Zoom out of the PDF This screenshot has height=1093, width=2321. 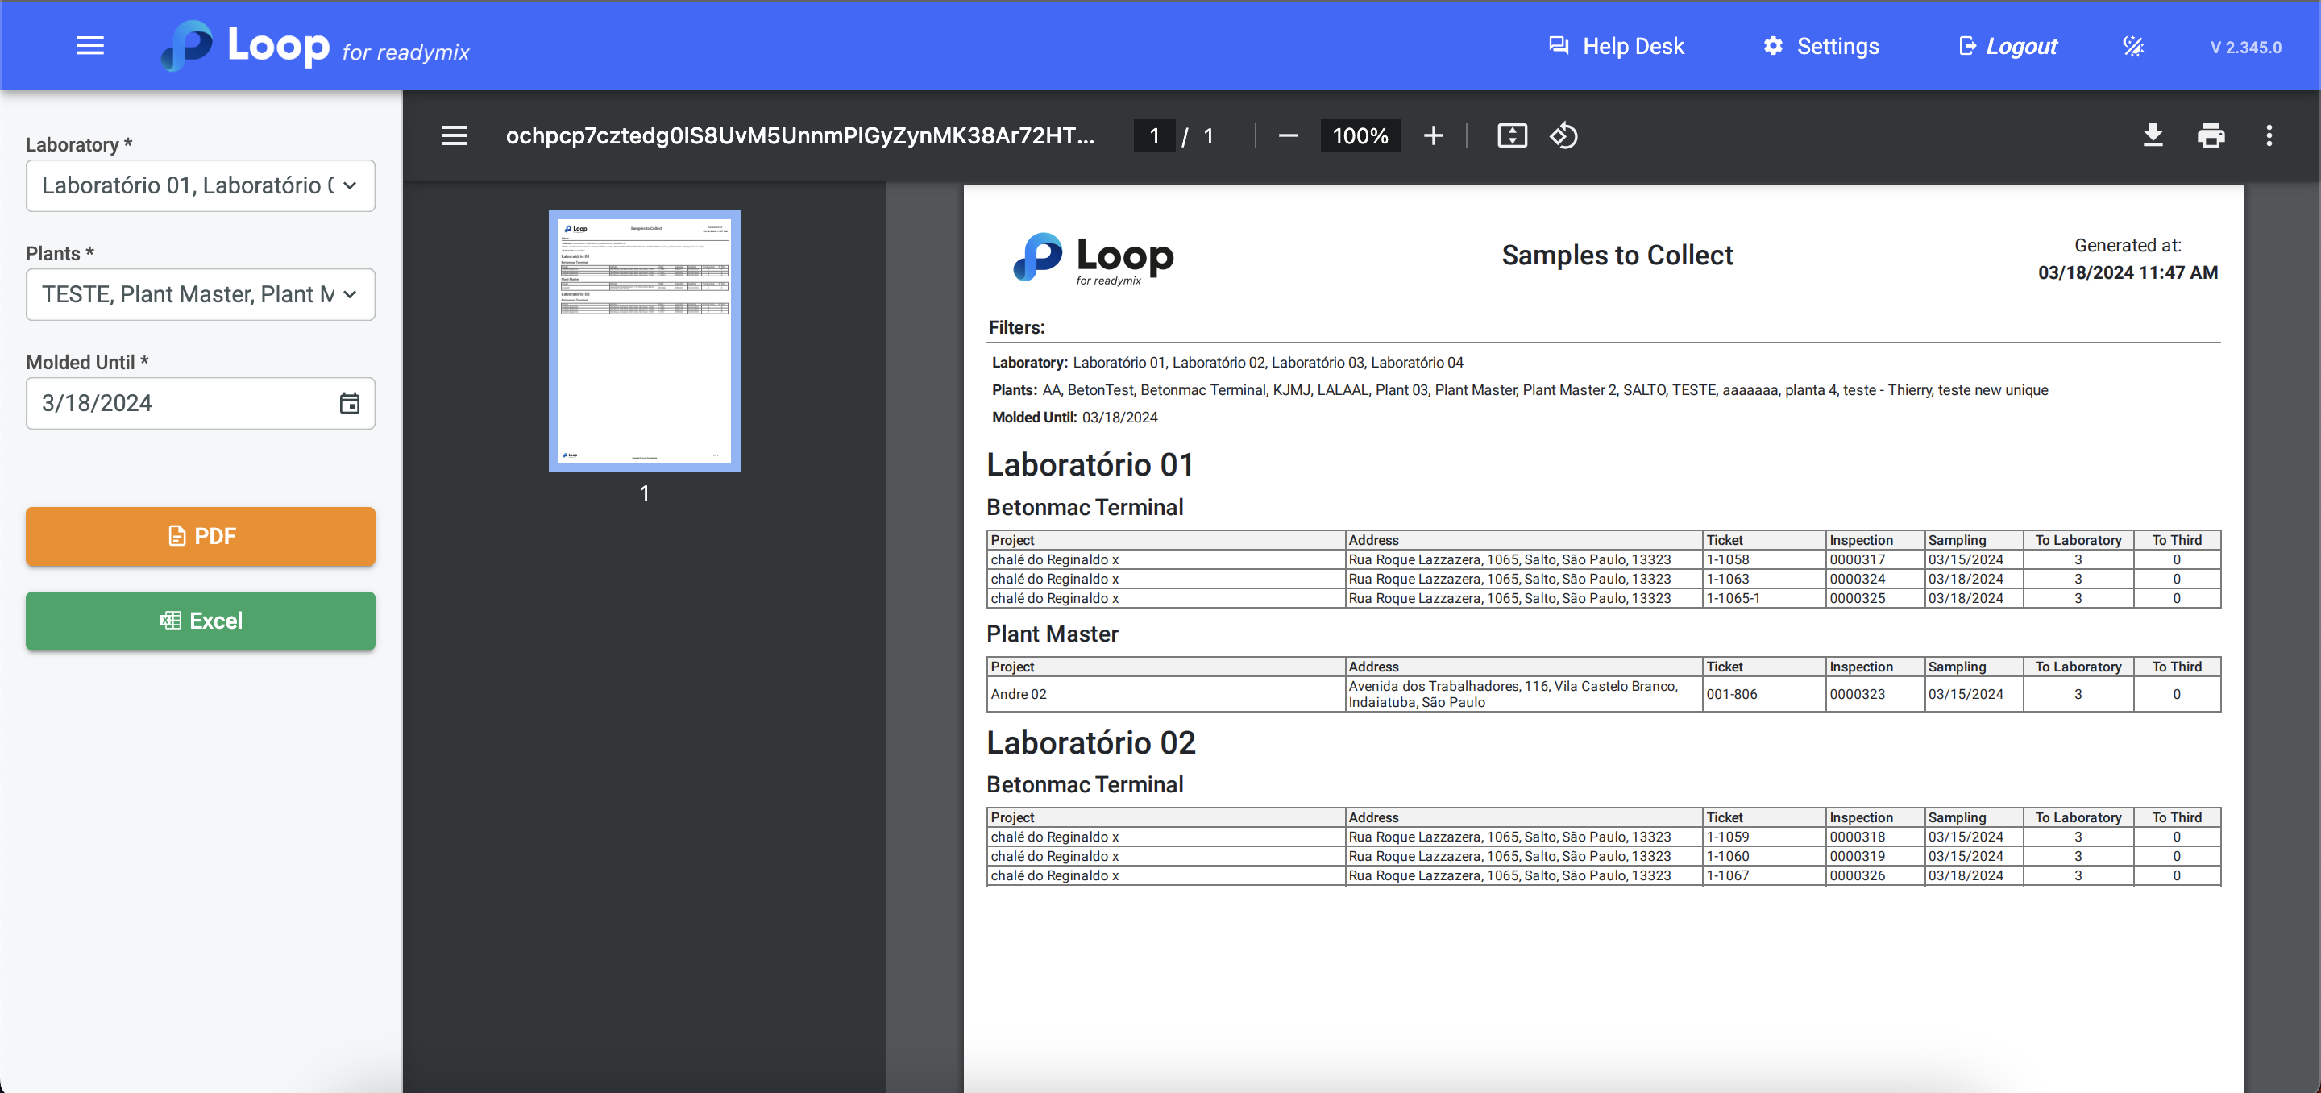(1288, 136)
